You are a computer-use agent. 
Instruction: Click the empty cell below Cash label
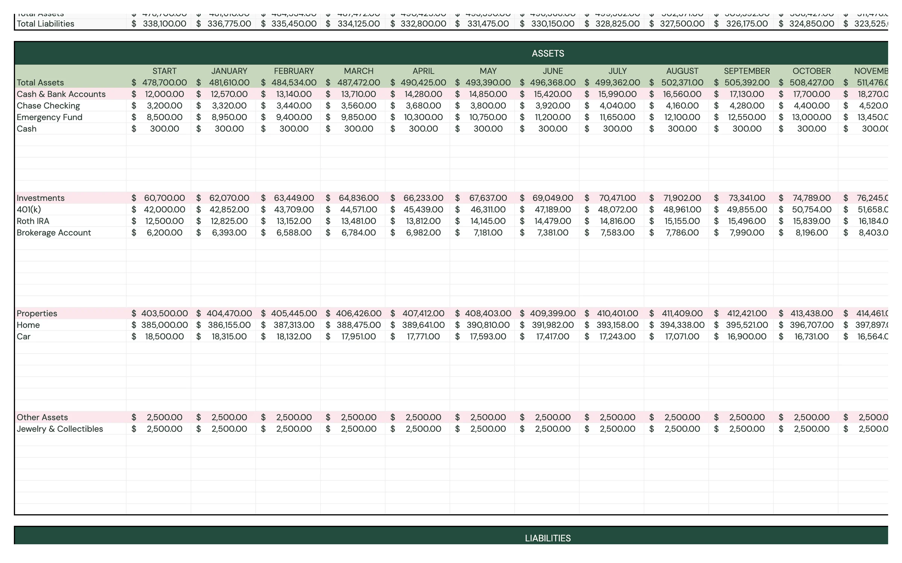70,140
